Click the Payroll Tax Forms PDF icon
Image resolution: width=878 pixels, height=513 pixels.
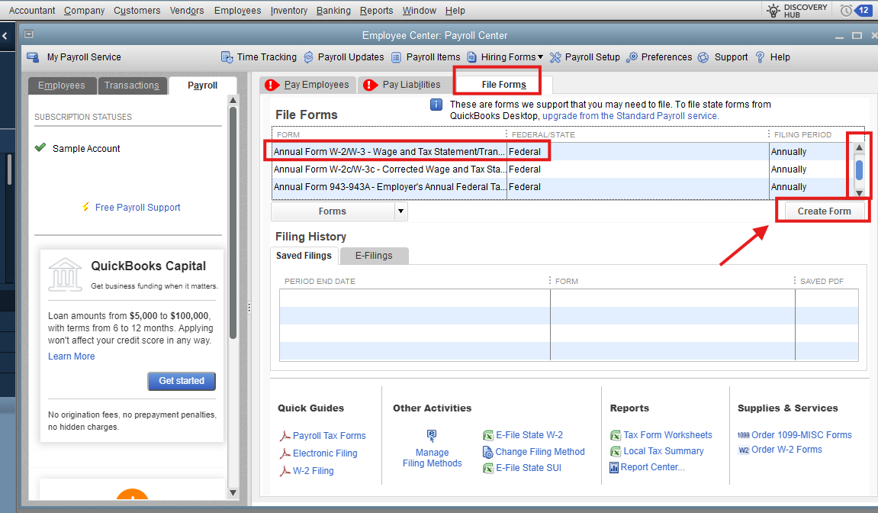(x=285, y=436)
